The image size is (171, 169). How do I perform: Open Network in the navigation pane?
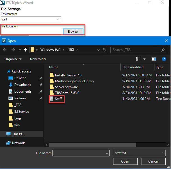tap(18, 143)
